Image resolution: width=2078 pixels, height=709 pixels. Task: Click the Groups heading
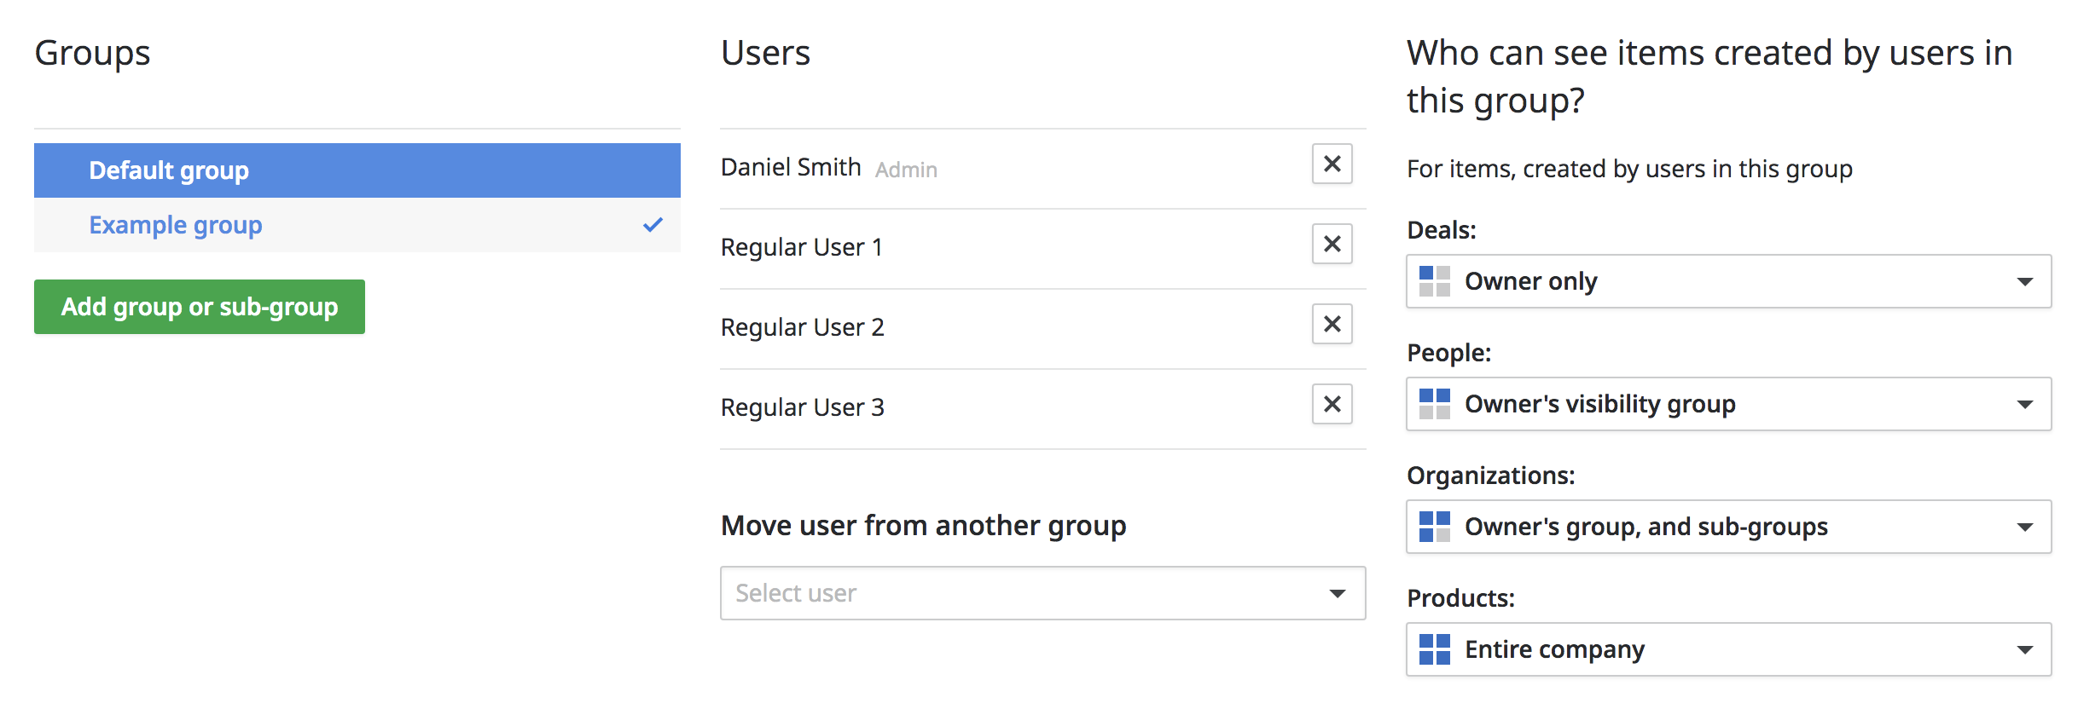pos(92,54)
